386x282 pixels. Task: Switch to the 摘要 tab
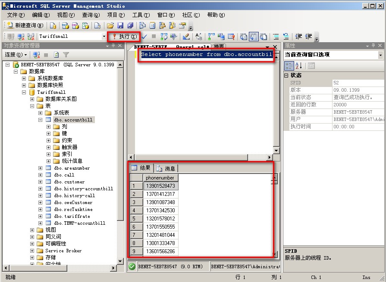[219, 46]
